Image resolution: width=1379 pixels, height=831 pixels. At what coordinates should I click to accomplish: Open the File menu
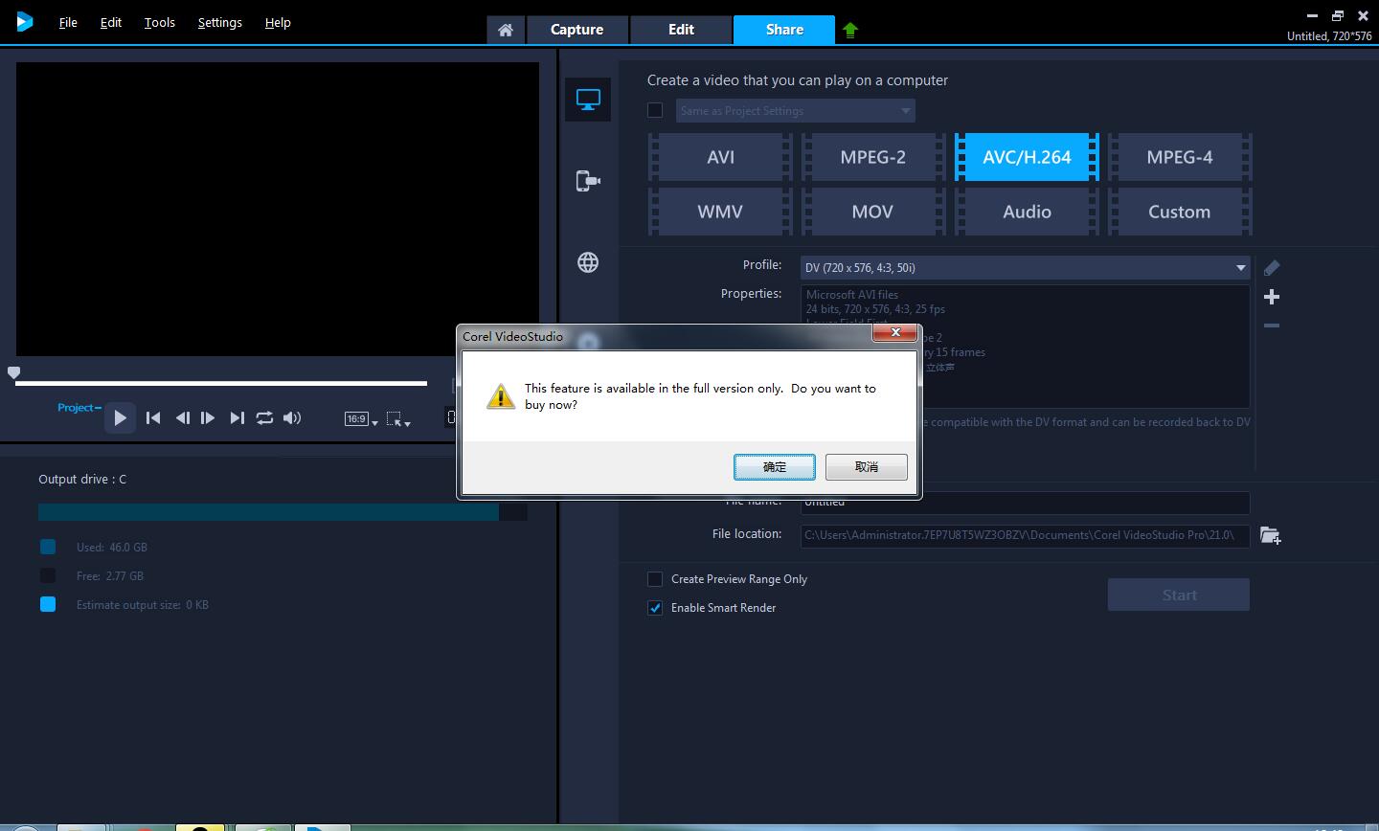[x=68, y=22]
